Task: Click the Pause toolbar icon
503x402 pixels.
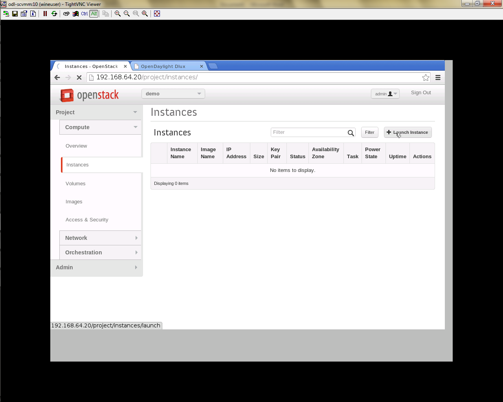Action: pos(45,13)
